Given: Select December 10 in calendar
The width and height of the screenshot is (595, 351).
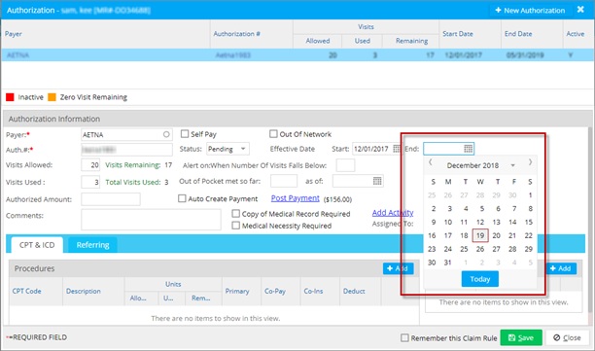Looking at the screenshot, I should 448,222.
